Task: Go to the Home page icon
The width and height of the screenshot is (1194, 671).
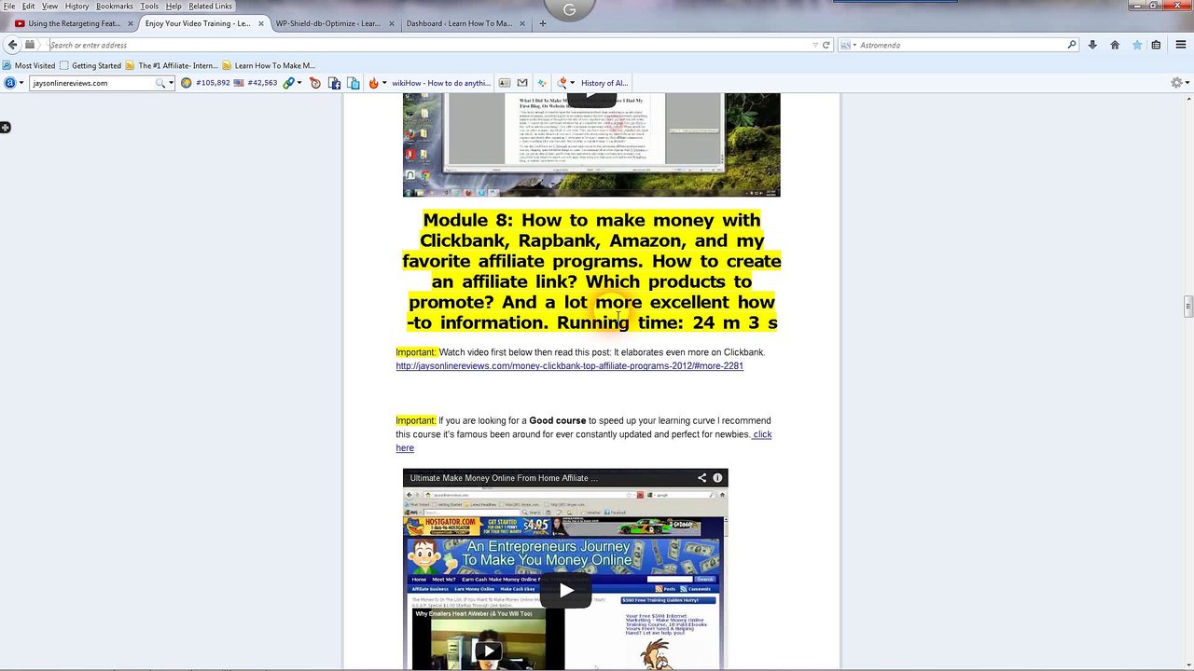Action: click(x=1115, y=45)
